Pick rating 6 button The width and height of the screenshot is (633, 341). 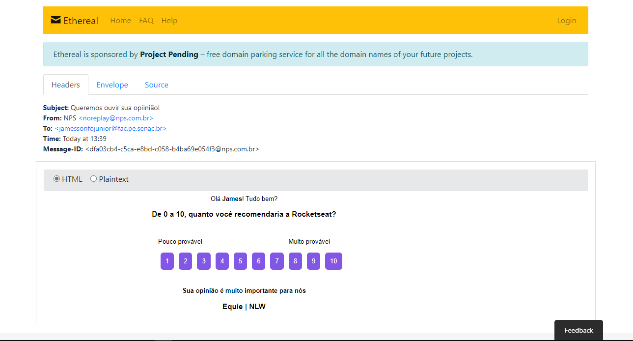259,261
